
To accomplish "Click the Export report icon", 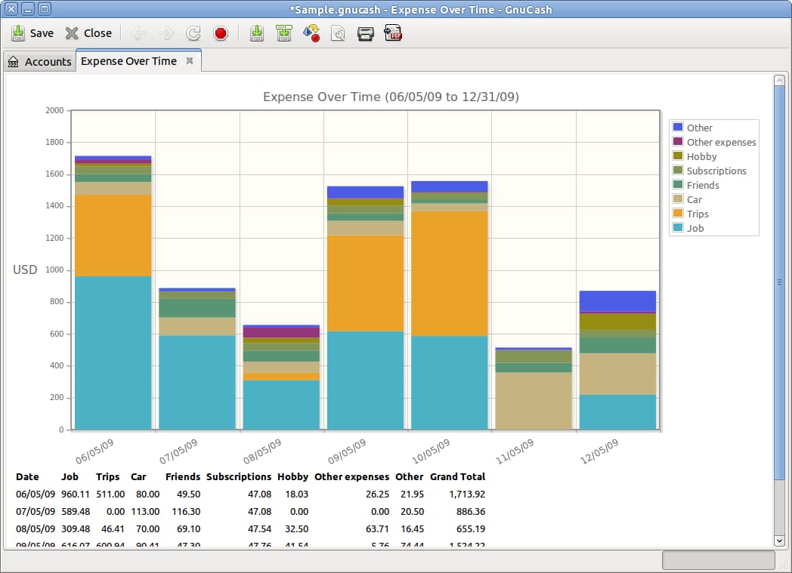I will [338, 33].
